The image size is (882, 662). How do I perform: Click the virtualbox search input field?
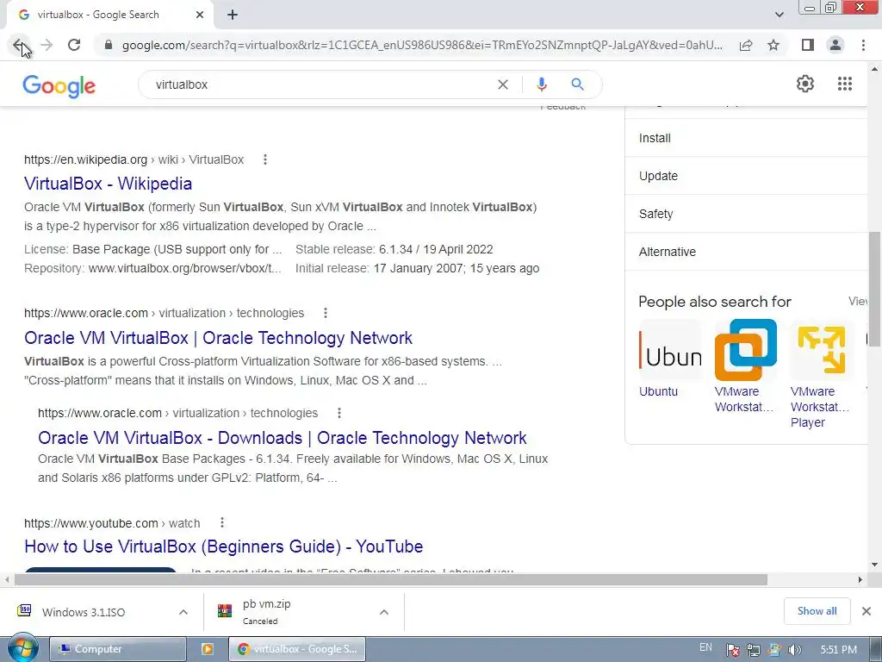tap(320, 84)
